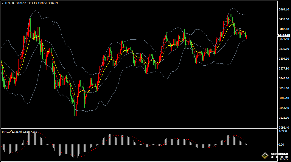
Task: Click the 3185.10 price axis label
Action: click(284, 98)
